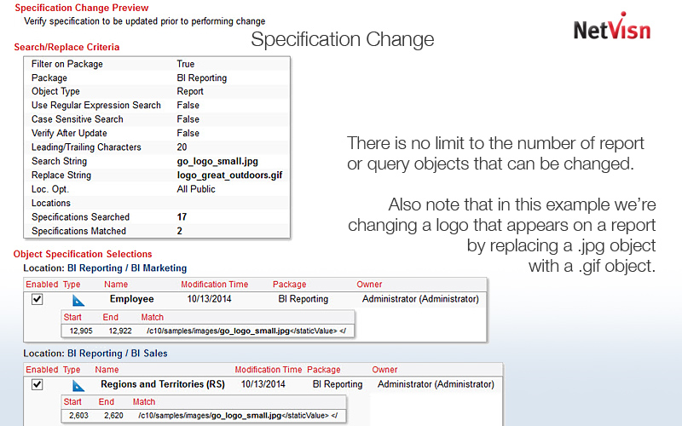Click the Case Sensitive Search False value

[188, 119]
